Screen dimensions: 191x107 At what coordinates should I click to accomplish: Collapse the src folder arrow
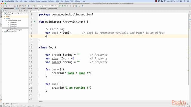tap(5, 18)
